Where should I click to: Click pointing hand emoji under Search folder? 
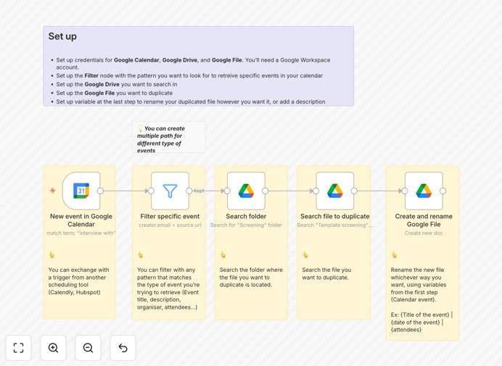coord(223,254)
